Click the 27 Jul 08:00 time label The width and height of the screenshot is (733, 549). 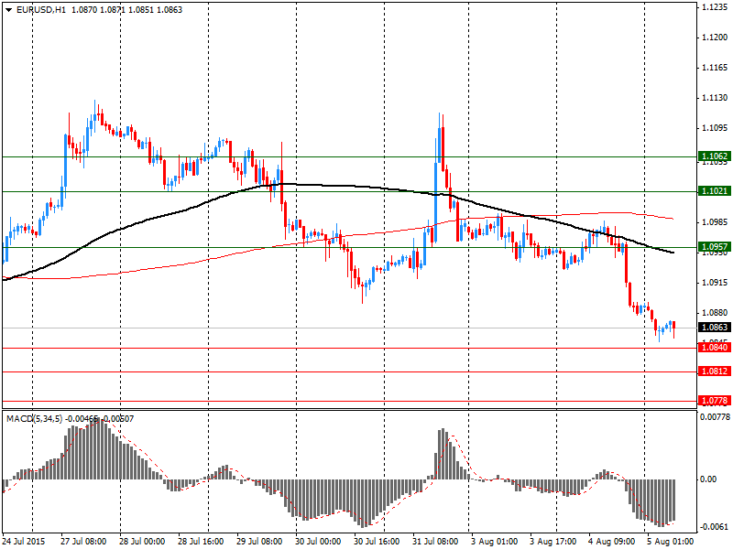(x=83, y=542)
